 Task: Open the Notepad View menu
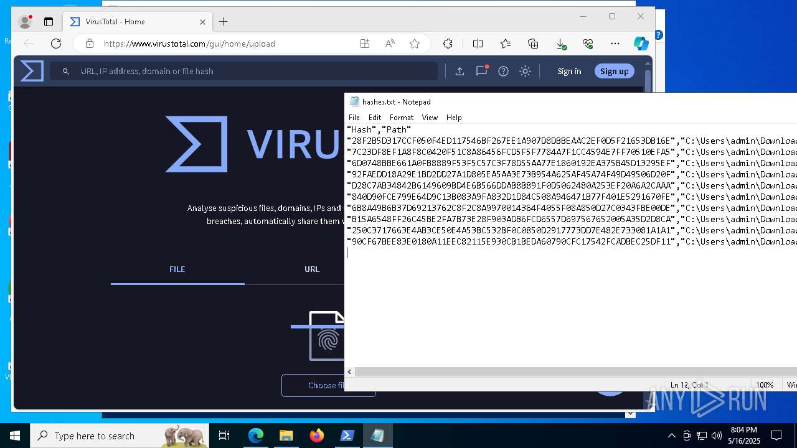coord(430,117)
